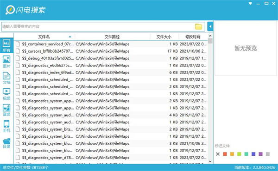The width and height of the screenshot is (278, 171).
Task: Click the 17 KB file size cell
Action: [x=172, y=51]
